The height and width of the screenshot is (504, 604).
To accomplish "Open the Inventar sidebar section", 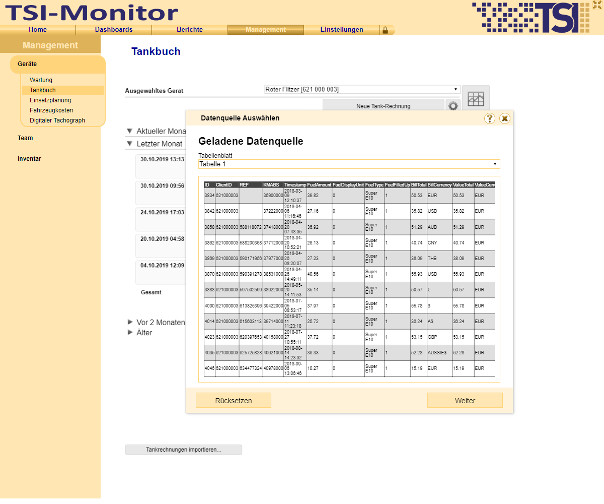I will pyautogui.click(x=29, y=159).
